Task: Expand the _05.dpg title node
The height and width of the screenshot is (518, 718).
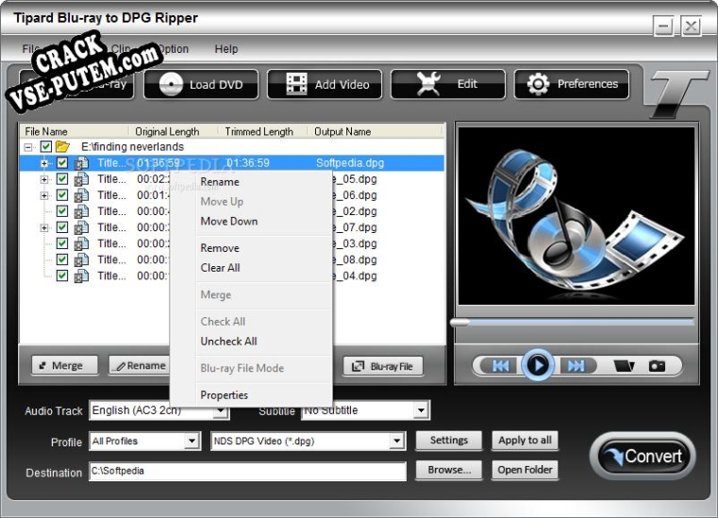Action: coord(44,179)
